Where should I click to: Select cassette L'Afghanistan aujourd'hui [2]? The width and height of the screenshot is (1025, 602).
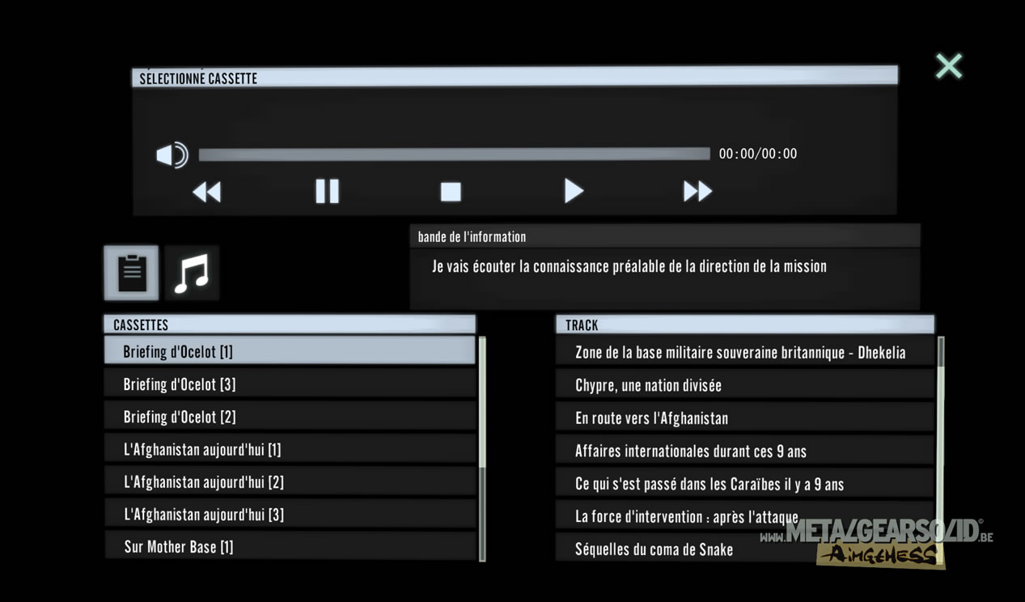(x=290, y=481)
